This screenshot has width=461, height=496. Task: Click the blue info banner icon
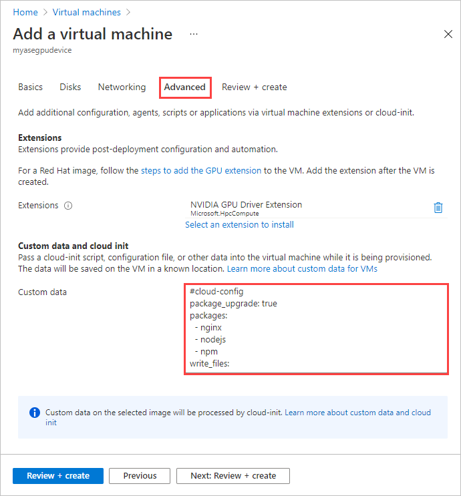35,413
